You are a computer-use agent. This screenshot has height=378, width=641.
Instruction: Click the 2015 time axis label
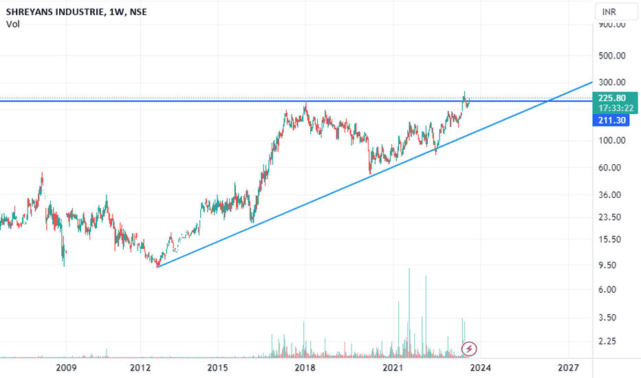click(217, 368)
